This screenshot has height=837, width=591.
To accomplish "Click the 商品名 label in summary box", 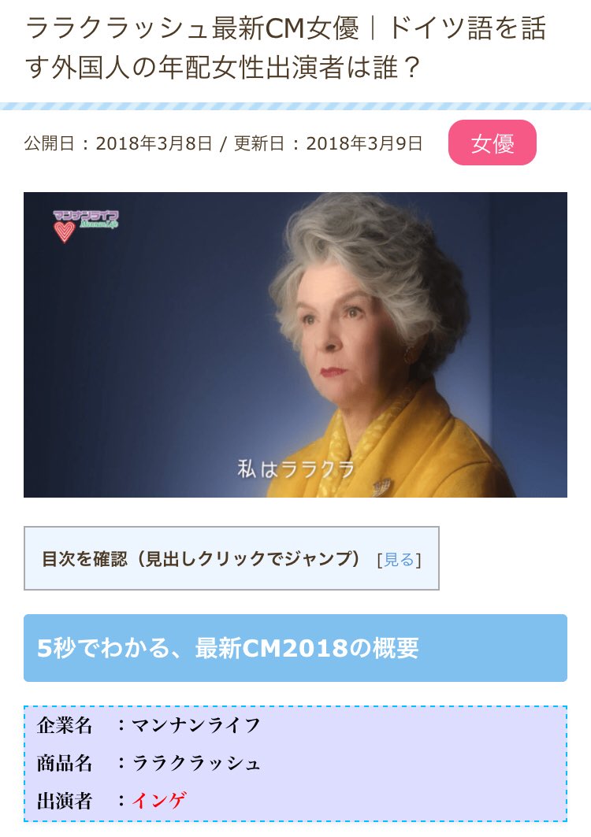I will (x=65, y=762).
